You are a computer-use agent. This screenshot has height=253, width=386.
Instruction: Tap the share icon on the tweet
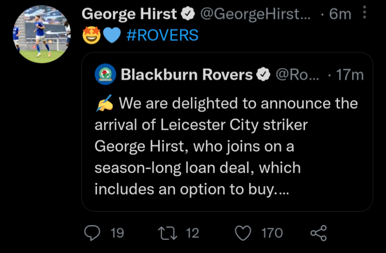coord(318,233)
